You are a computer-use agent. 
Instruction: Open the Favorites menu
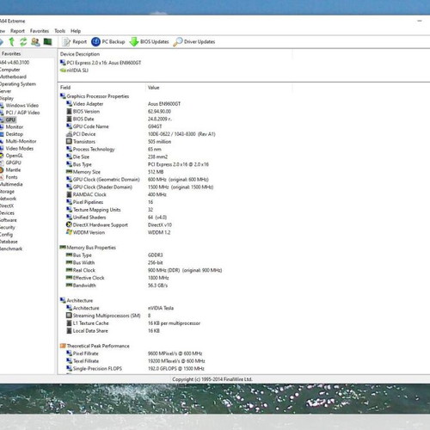[40, 31]
